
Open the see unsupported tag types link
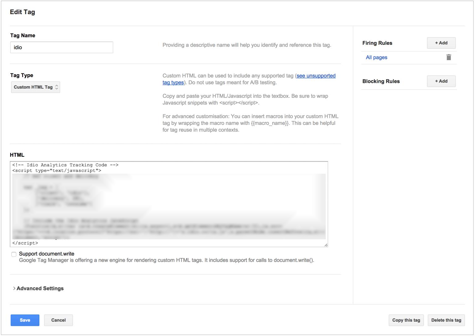pyautogui.click(x=316, y=76)
